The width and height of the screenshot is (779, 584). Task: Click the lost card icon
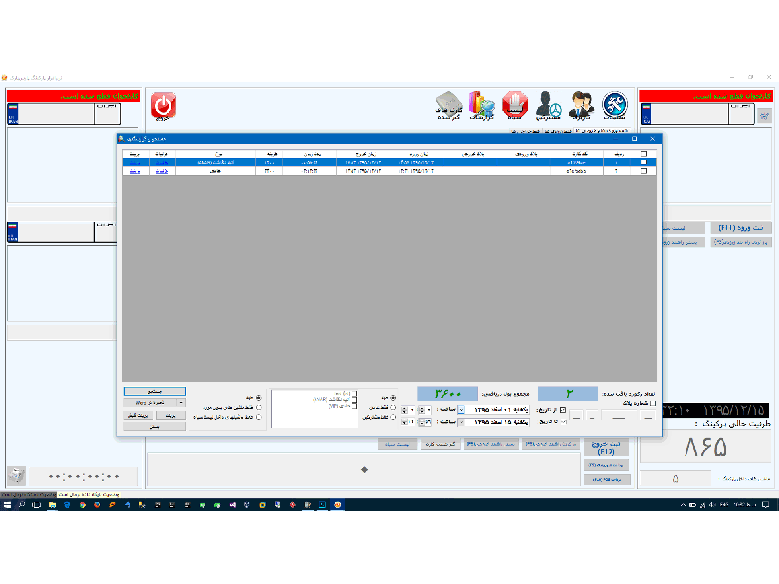[x=447, y=105]
